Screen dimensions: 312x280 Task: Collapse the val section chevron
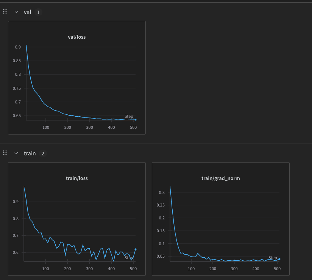(x=16, y=12)
